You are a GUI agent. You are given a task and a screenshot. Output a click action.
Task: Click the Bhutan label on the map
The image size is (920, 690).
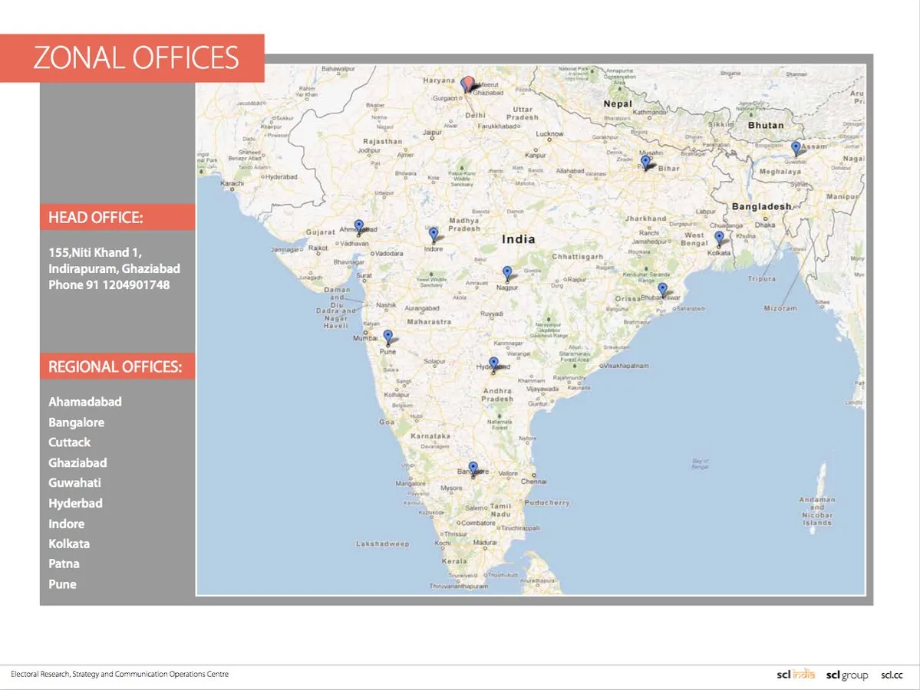(x=766, y=126)
